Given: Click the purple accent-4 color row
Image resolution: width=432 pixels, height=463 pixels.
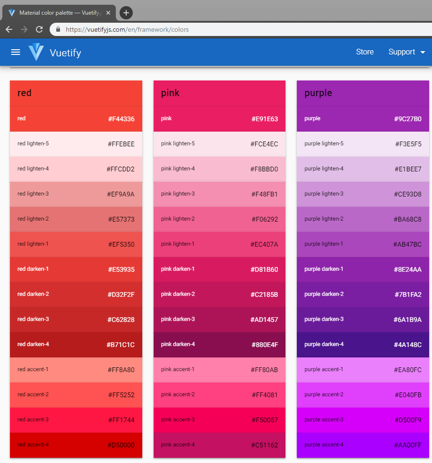Looking at the screenshot, I should pyautogui.click(x=363, y=445).
